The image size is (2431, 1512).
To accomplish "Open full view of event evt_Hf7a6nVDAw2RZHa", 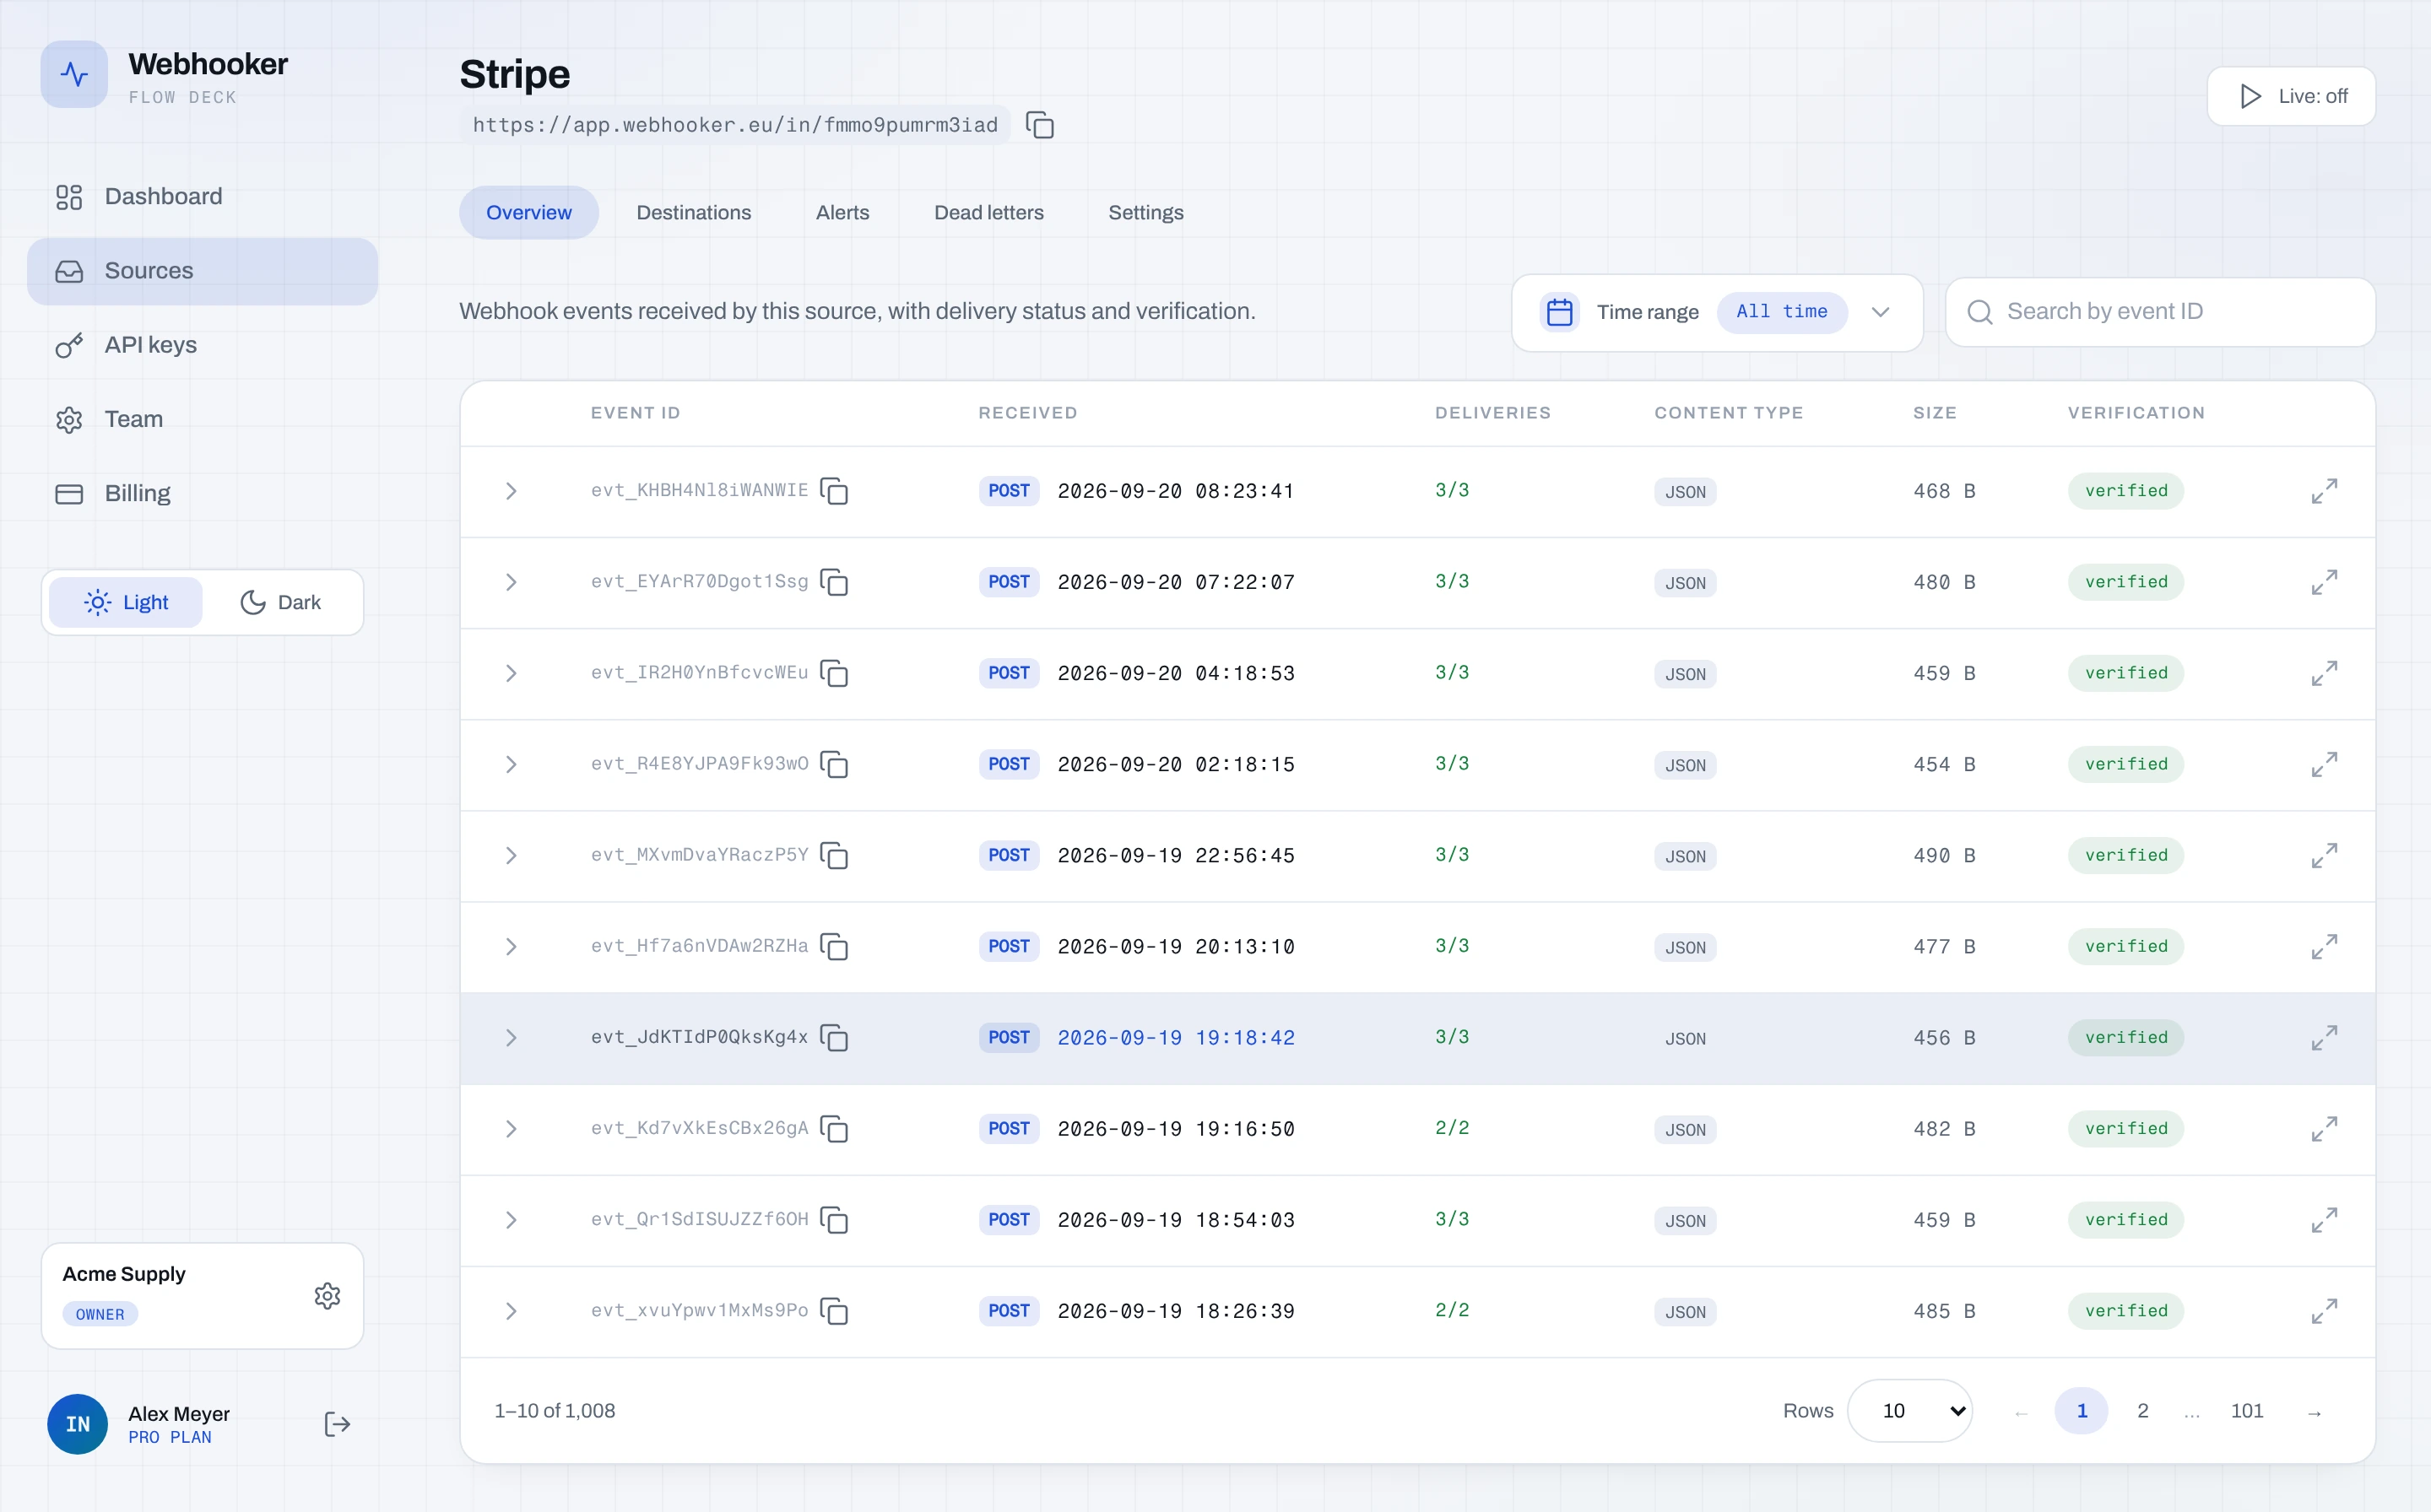I will click(2324, 946).
